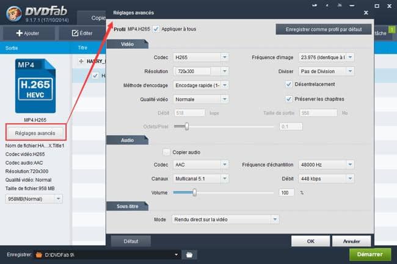
Task: Open Réglages avancés in the main window
Action: (x=35, y=133)
